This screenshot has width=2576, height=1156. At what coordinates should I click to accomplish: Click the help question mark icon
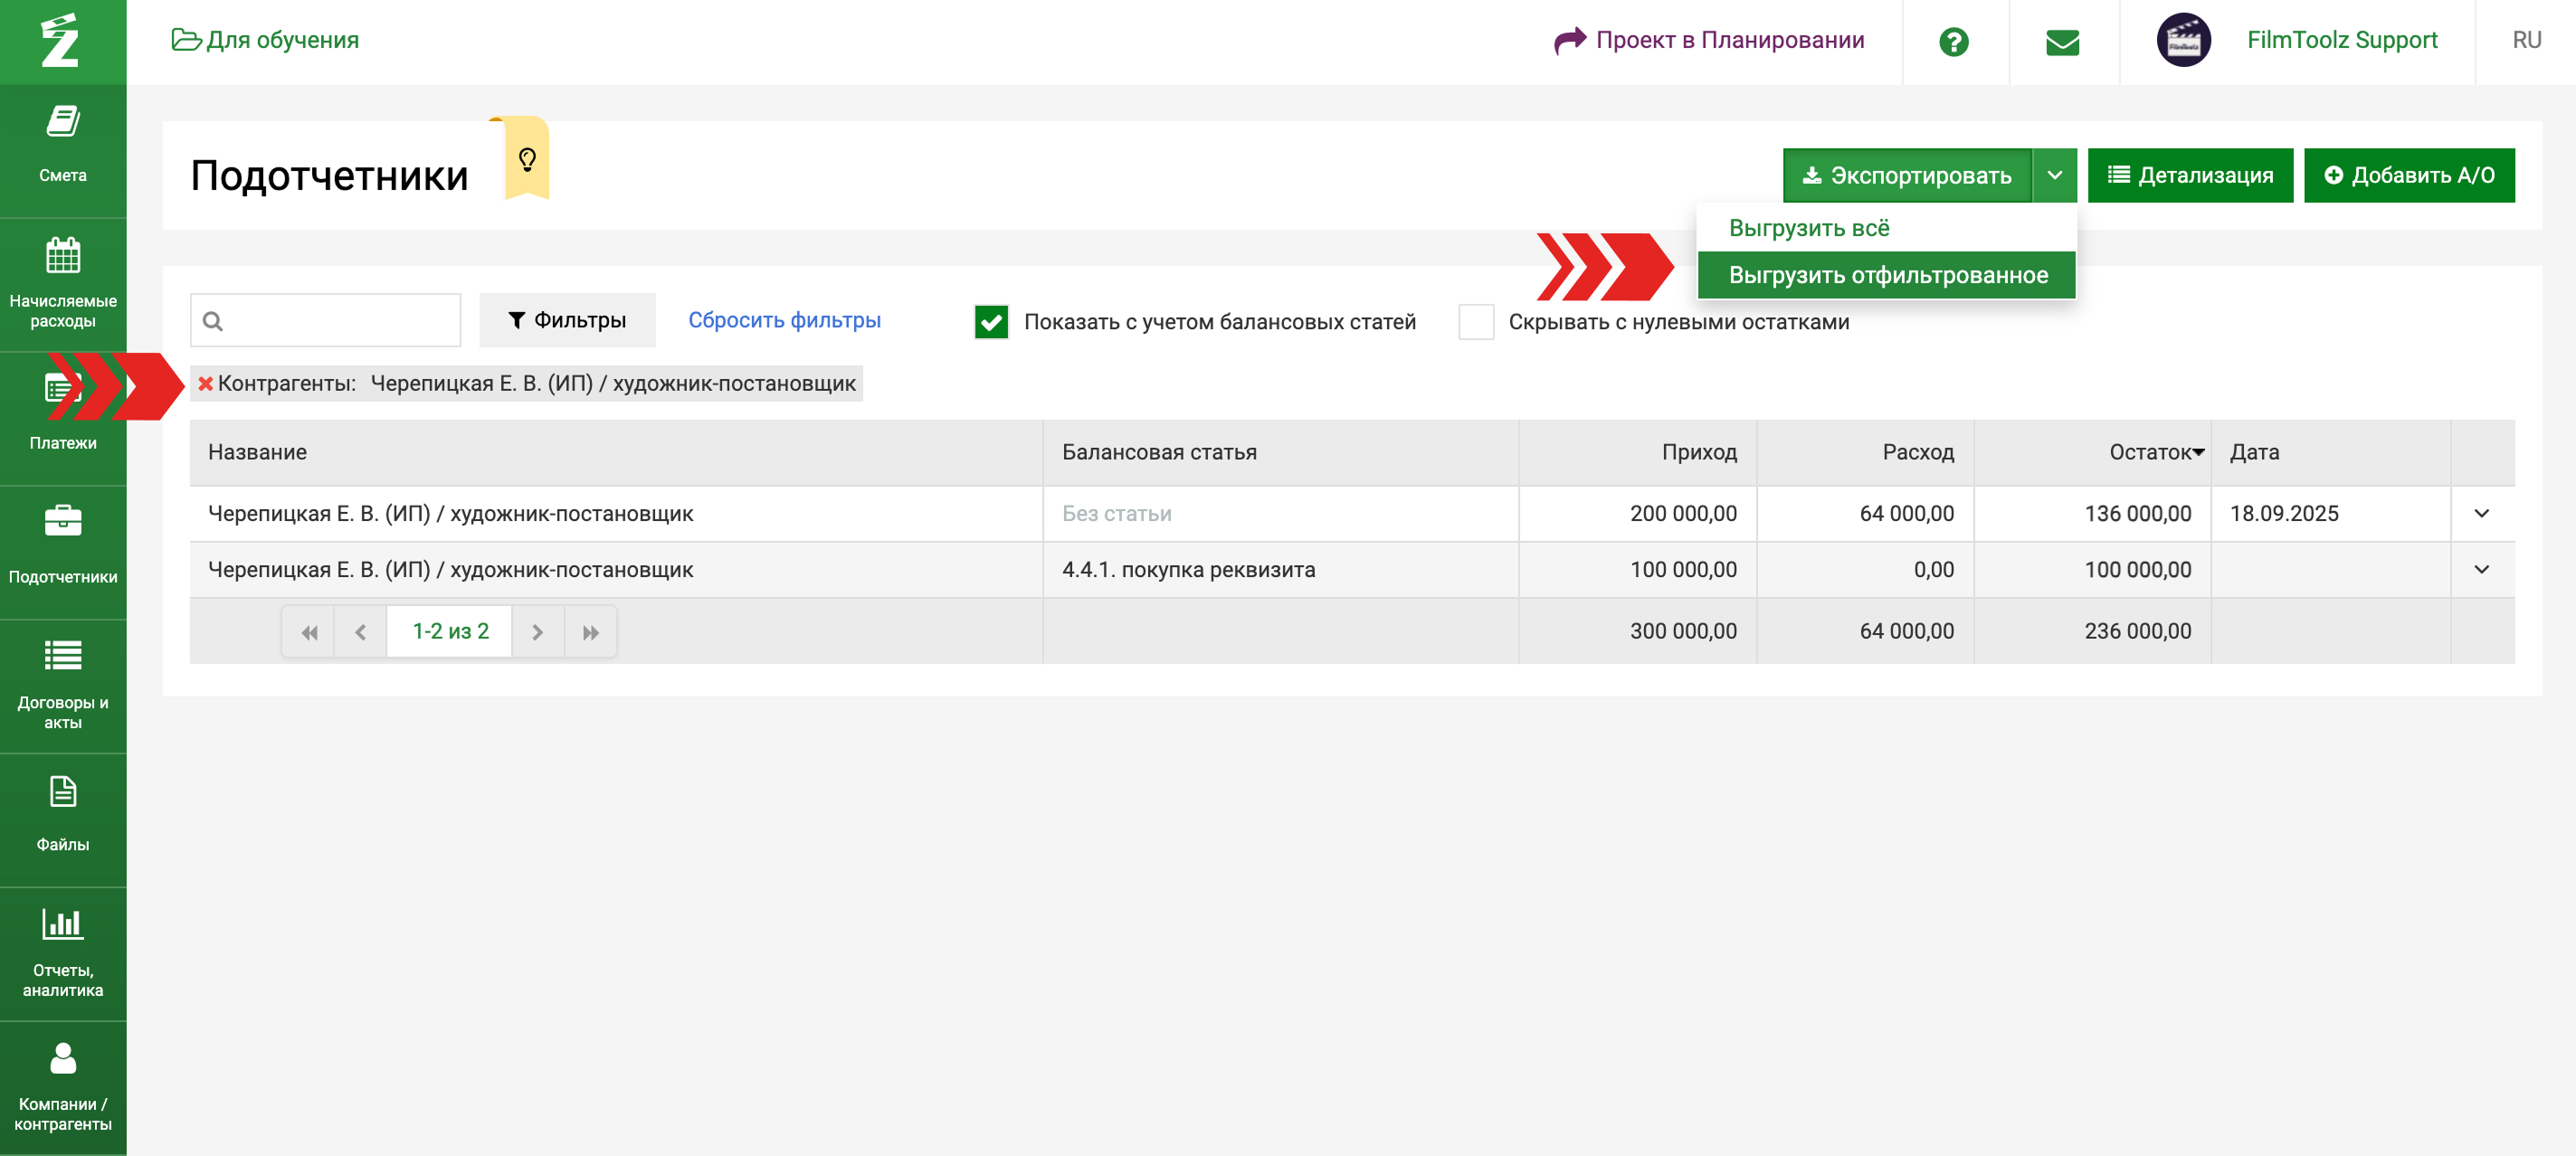(1953, 41)
